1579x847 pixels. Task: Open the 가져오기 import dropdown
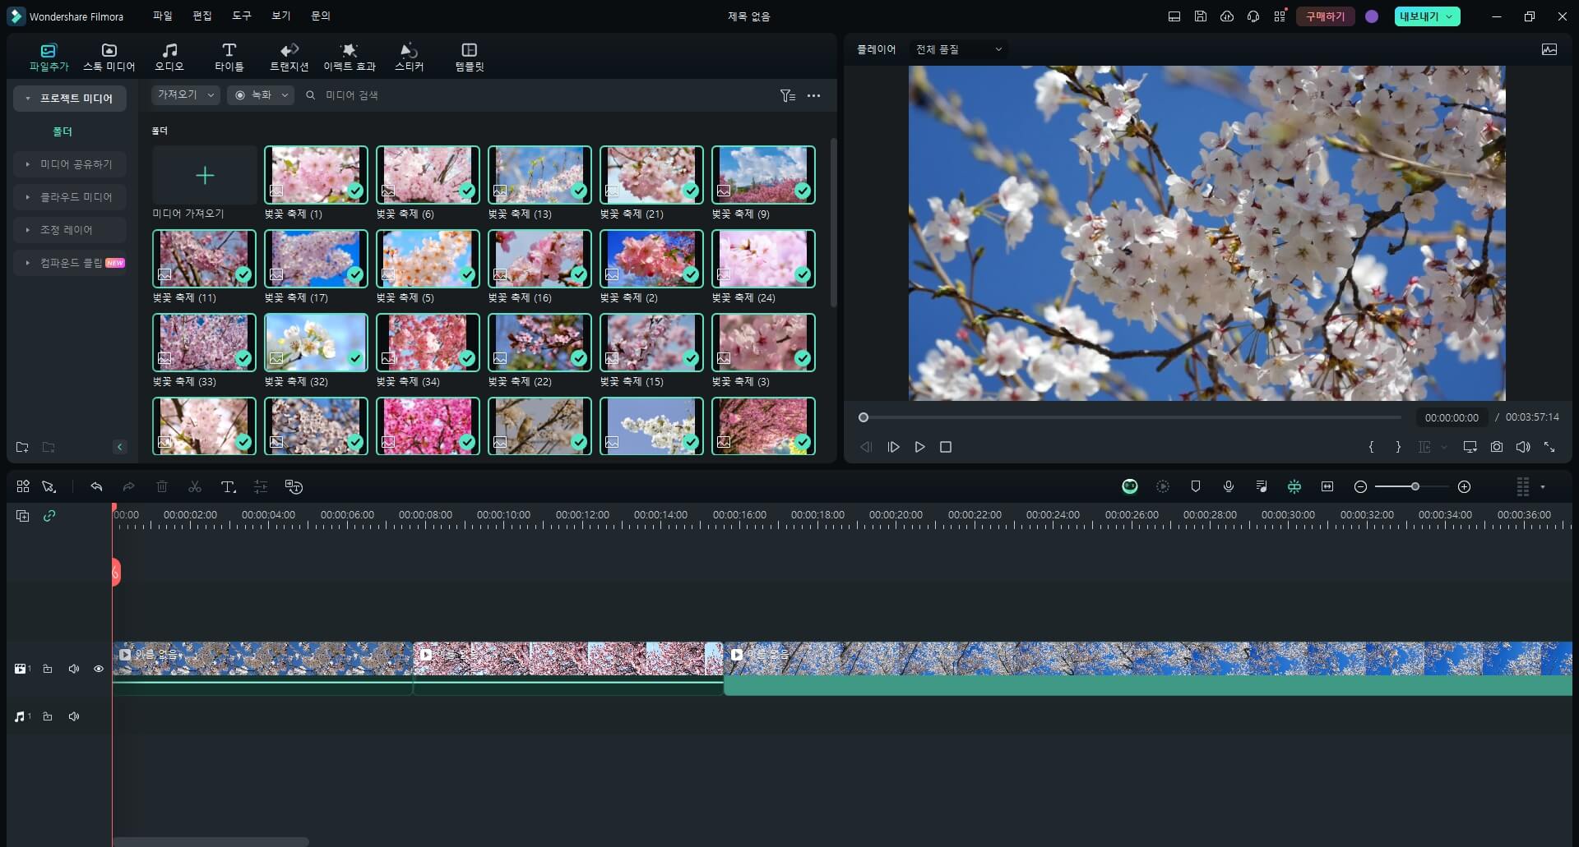coord(185,95)
